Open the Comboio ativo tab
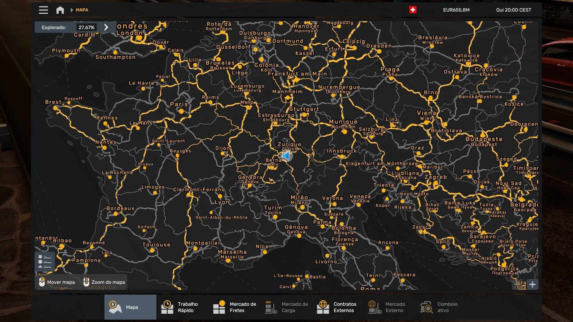The height and width of the screenshot is (322, 573). pos(442,307)
